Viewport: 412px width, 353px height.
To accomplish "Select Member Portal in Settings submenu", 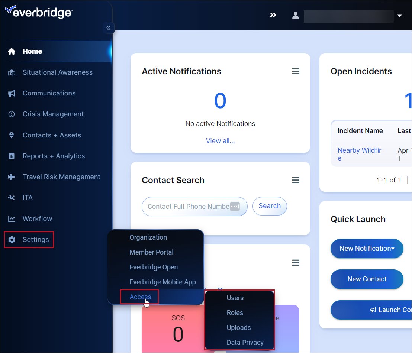I will click(x=151, y=252).
